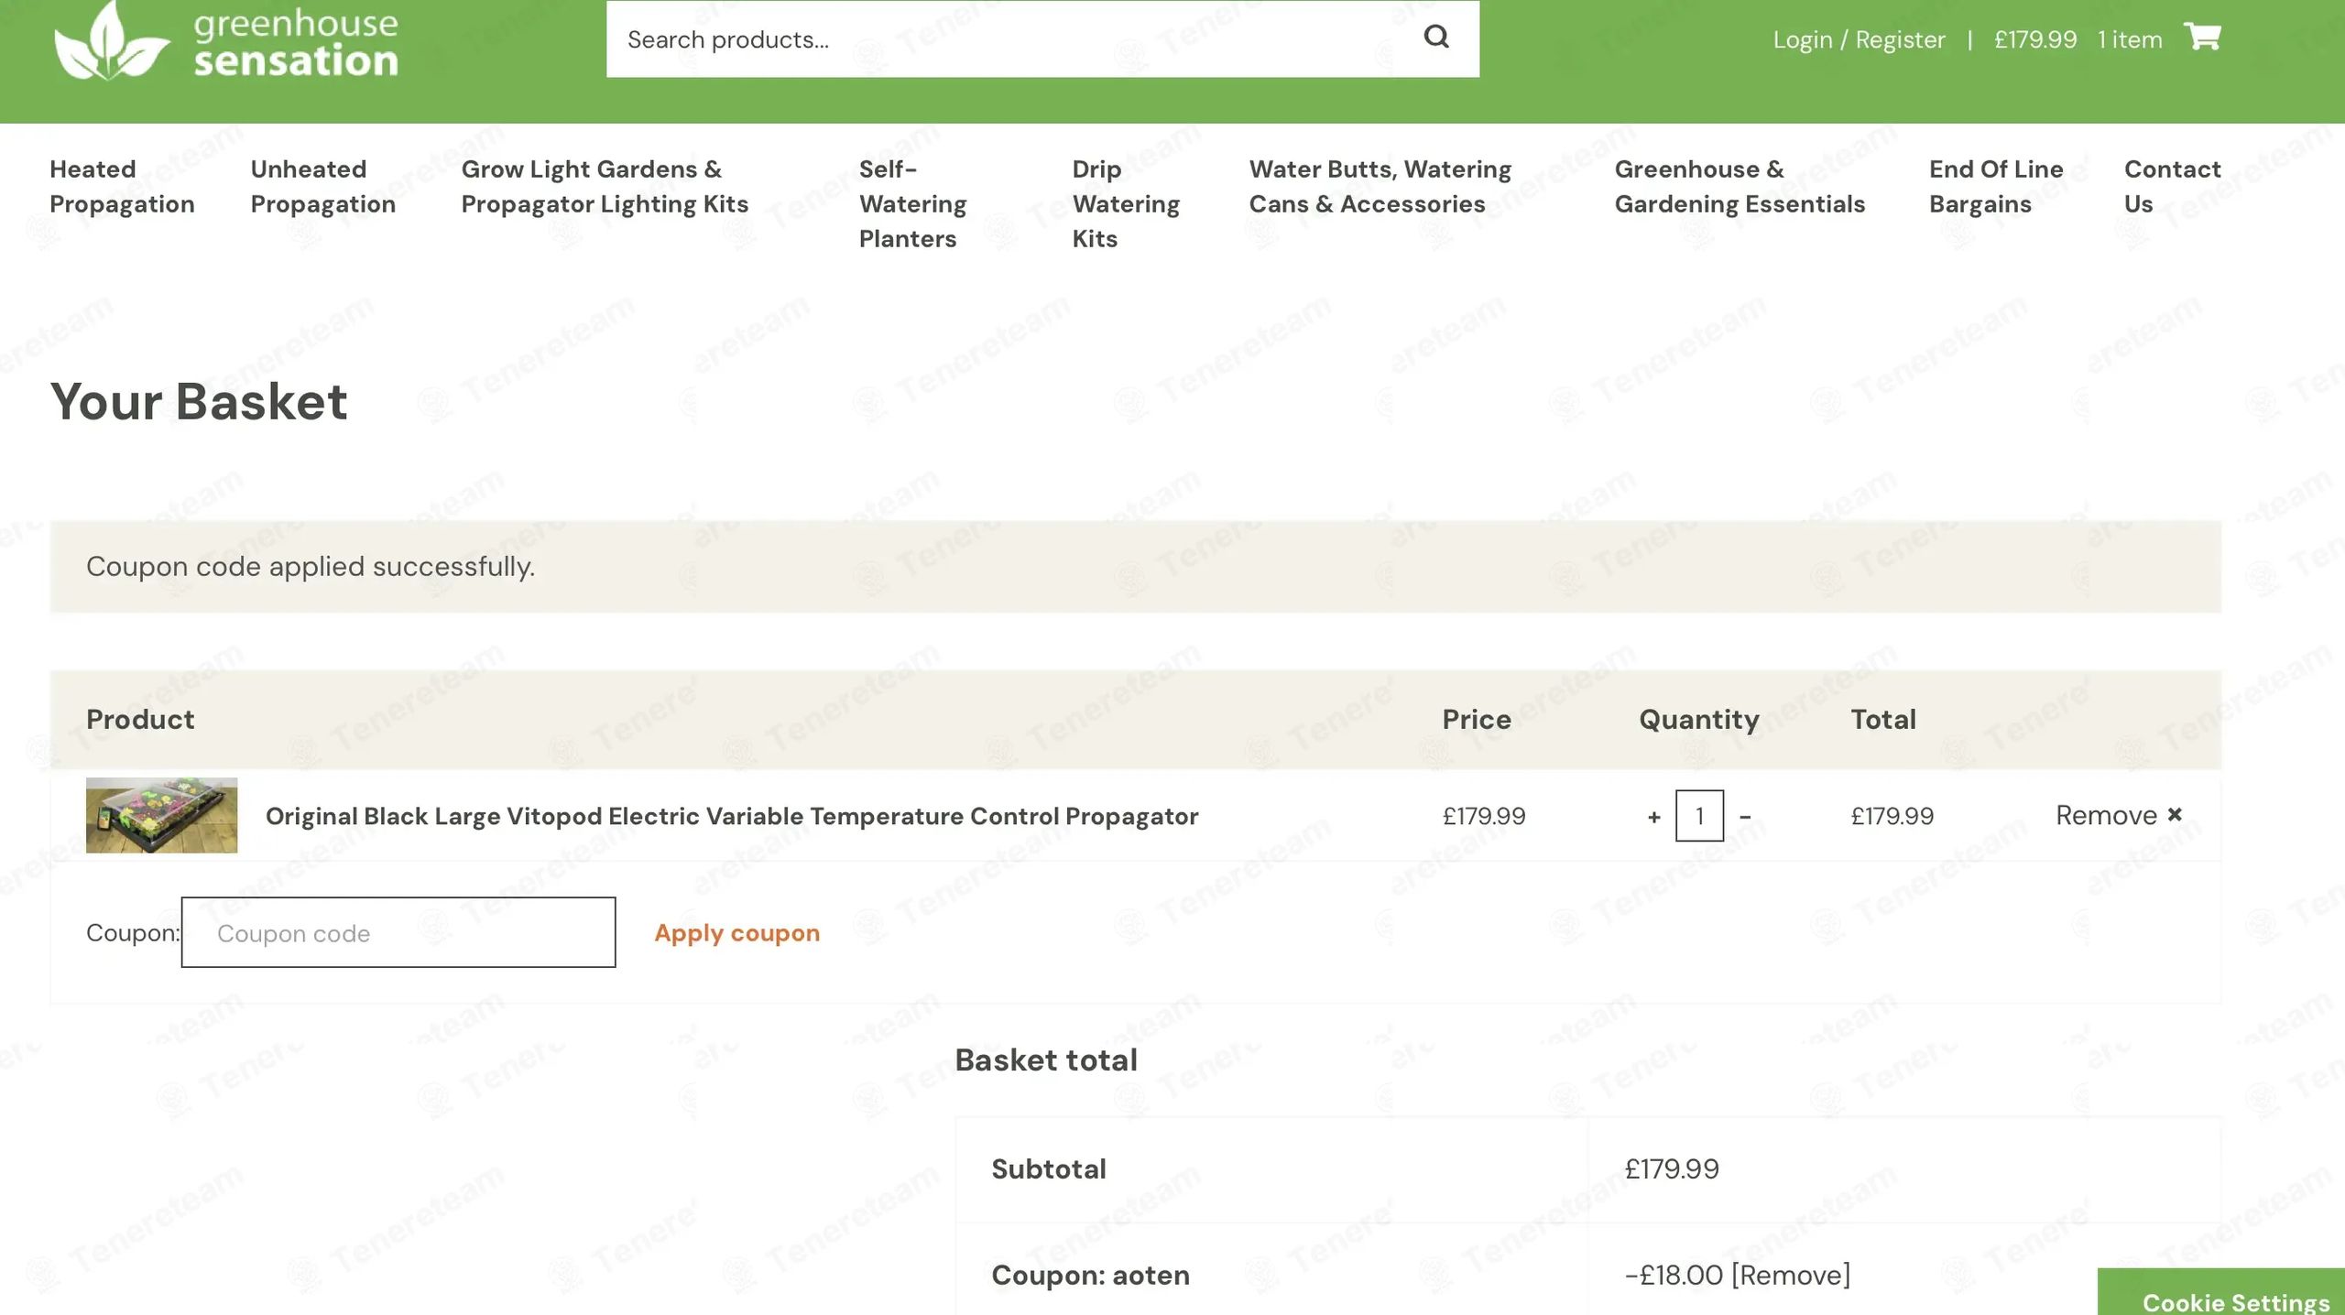Click the Product column header
This screenshot has width=2345, height=1315.
coord(140,719)
